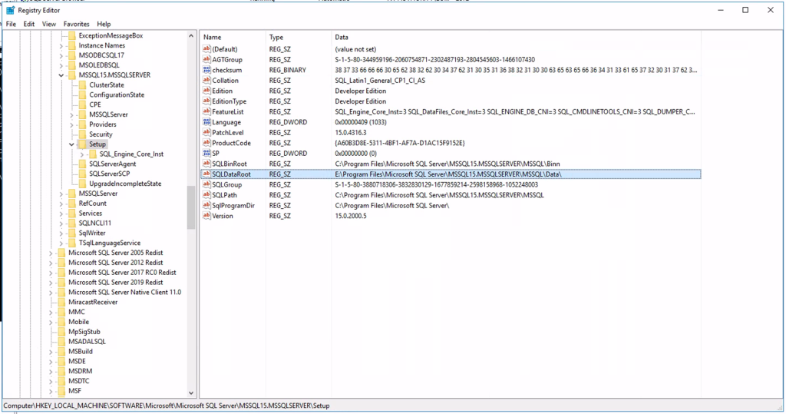Viewport: 786px width, 414px height.
Task: Click the Type column header
Action: [x=299, y=37]
